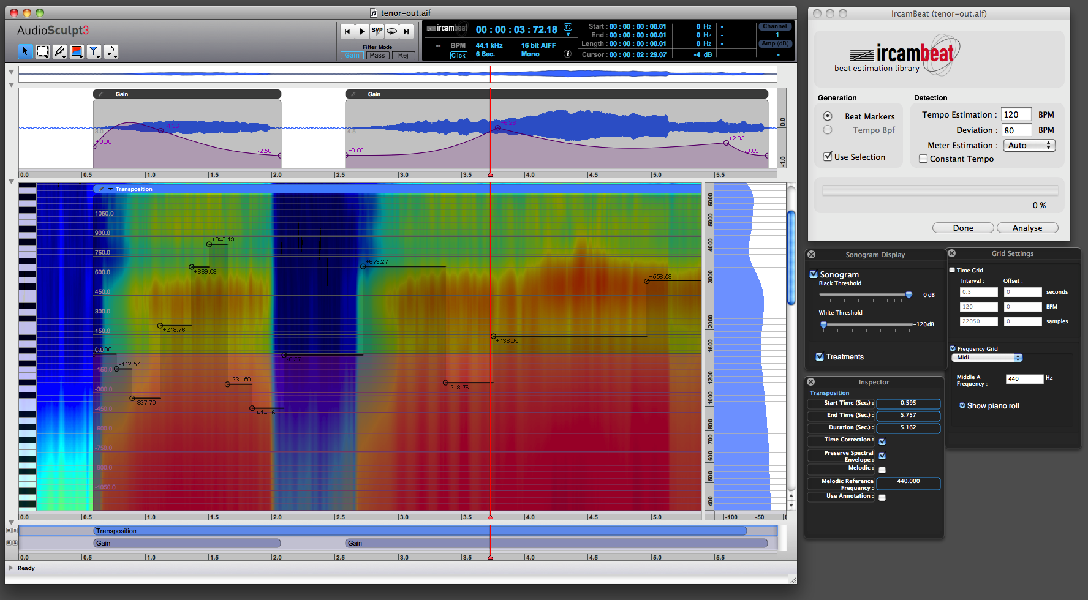Image resolution: width=1088 pixels, height=600 pixels.
Task: Click the ircambeat logo in transport display
Action: coord(447,28)
